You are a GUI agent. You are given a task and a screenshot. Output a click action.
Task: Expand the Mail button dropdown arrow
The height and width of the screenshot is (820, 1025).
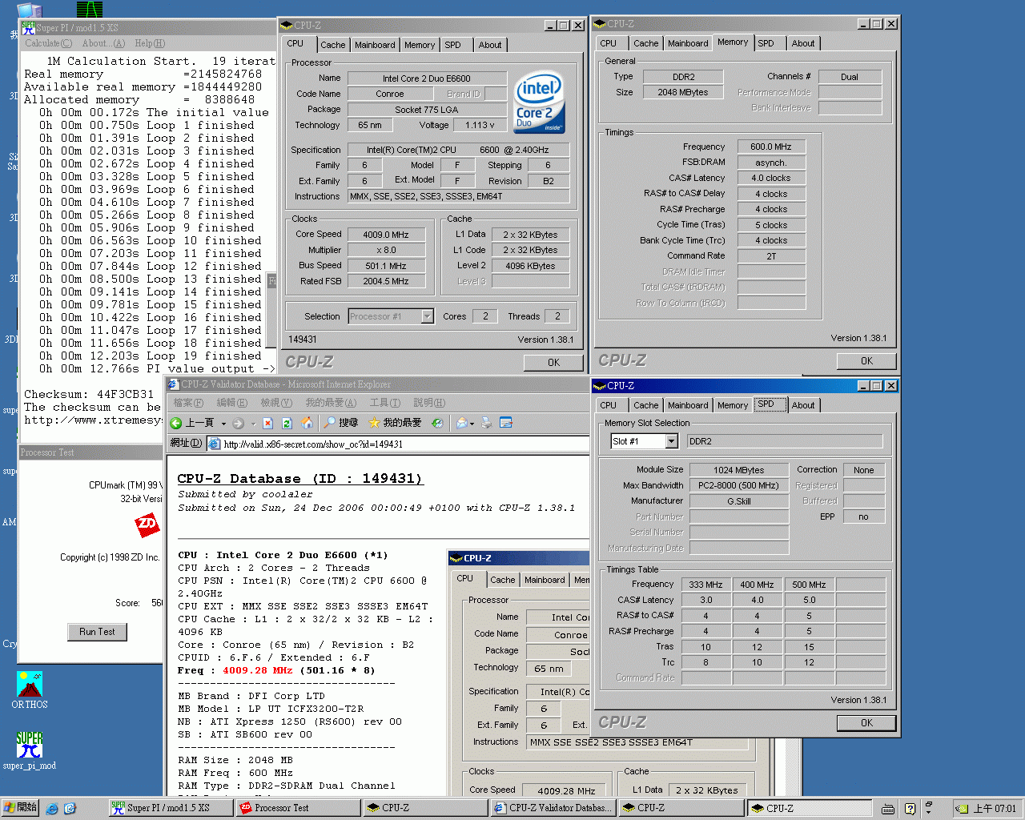pyautogui.click(x=472, y=424)
